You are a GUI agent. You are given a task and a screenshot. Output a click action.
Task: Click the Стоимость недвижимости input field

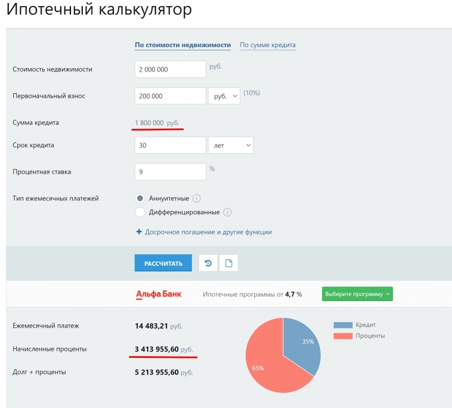coord(170,69)
